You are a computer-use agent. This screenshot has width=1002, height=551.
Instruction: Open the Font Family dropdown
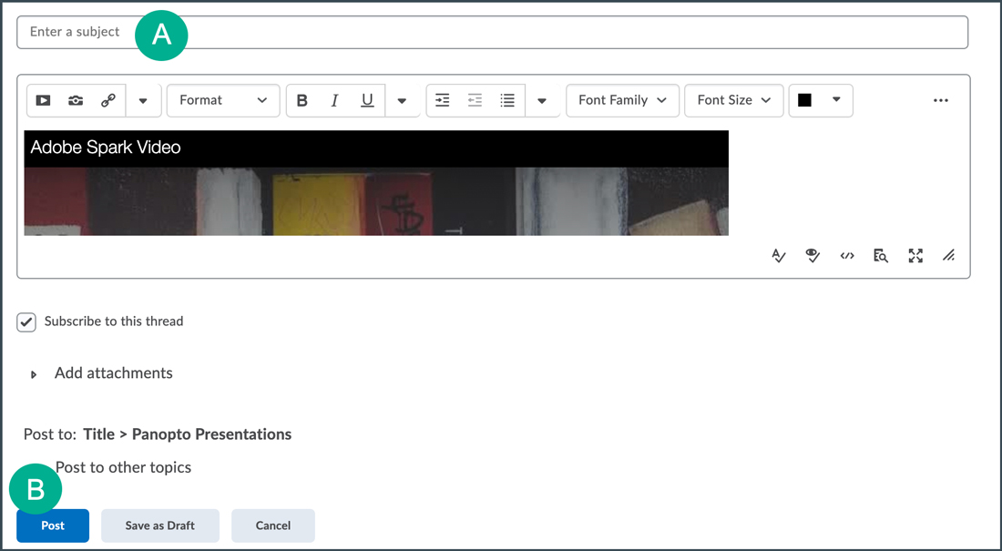coord(622,100)
